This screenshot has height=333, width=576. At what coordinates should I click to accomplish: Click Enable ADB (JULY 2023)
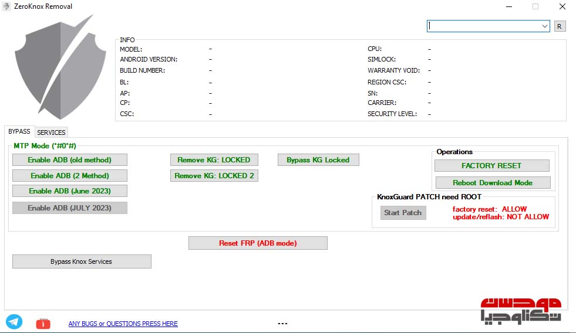[70, 208]
